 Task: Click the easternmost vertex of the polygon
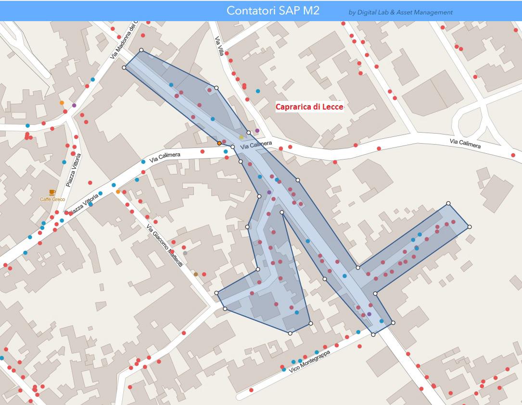click(469, 227)
